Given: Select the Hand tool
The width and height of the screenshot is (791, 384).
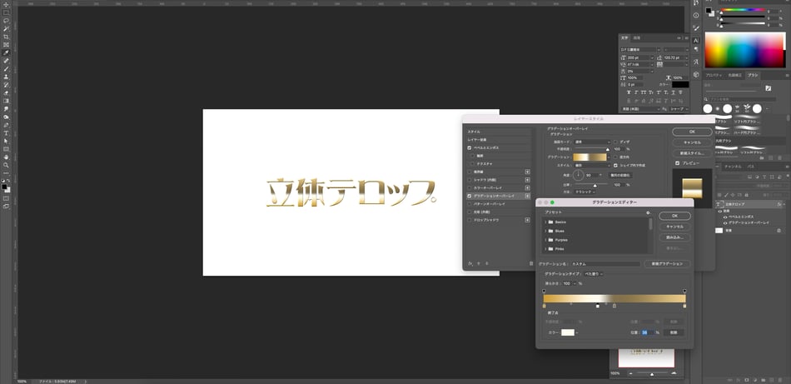Looking at the screenshot, I should pos(6,157).
